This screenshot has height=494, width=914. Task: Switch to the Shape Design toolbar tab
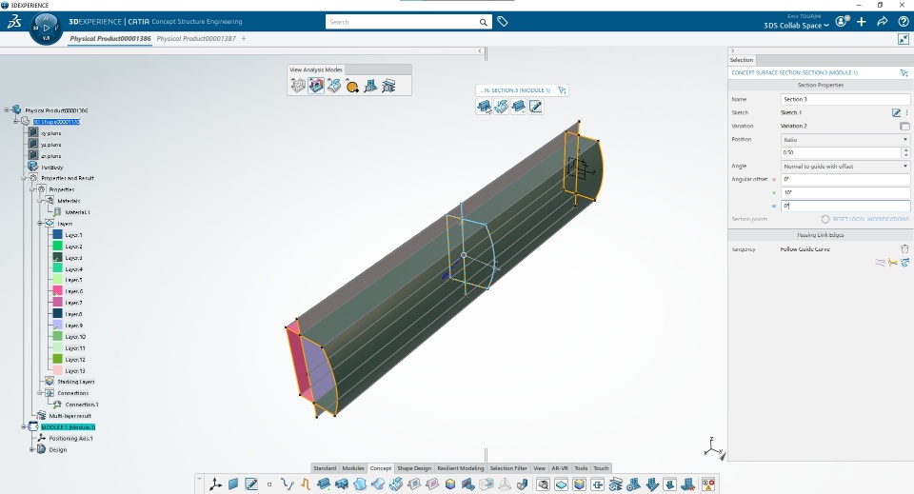coord(414,468)
